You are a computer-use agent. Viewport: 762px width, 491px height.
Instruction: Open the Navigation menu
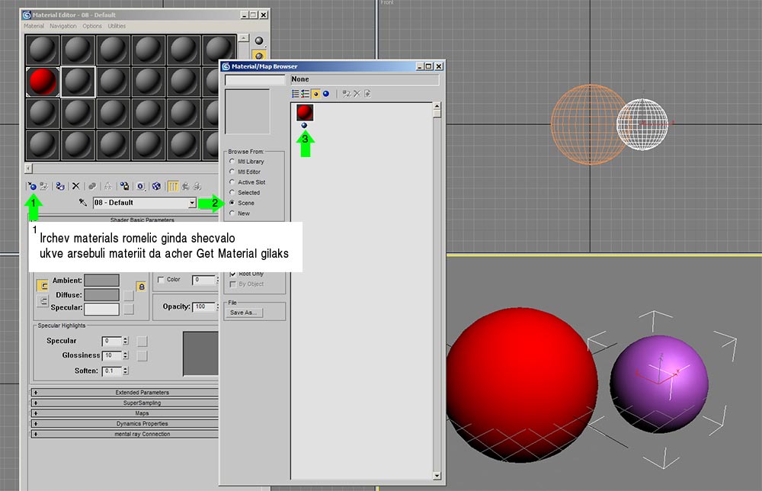click(63, 26)
